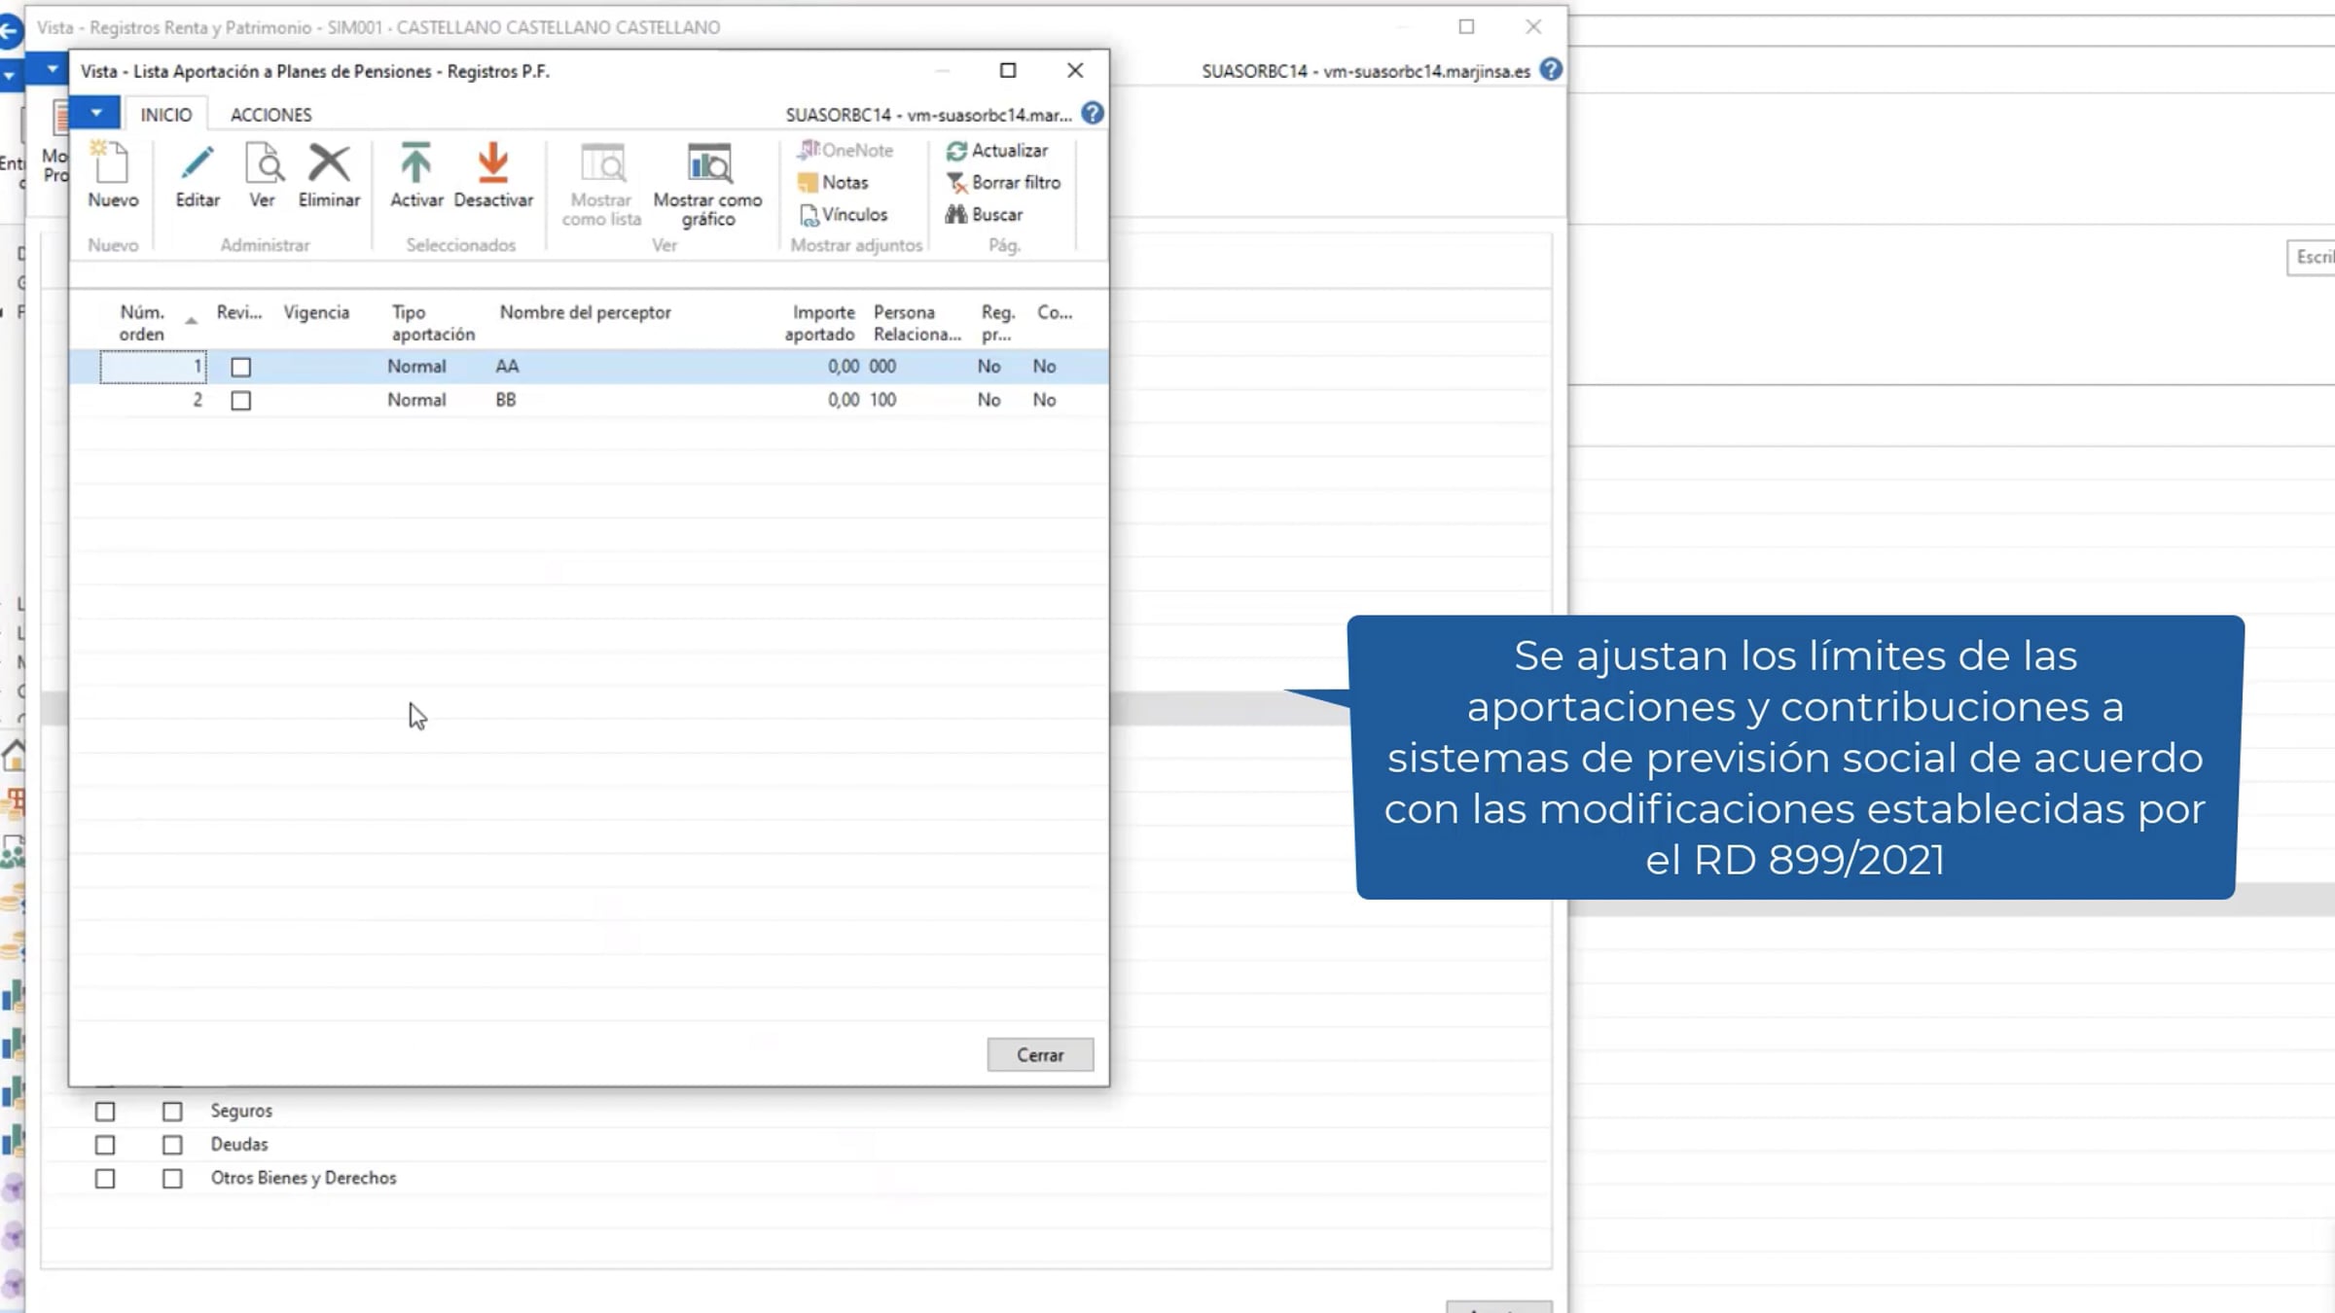
Task: Select Mostrar como lista
Action: point(601,185)
